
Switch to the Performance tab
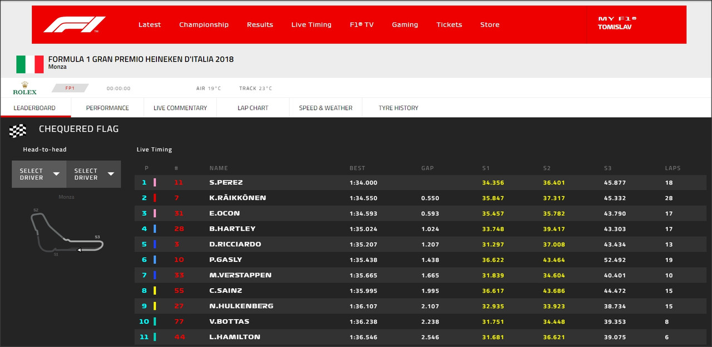pos(107,108)
